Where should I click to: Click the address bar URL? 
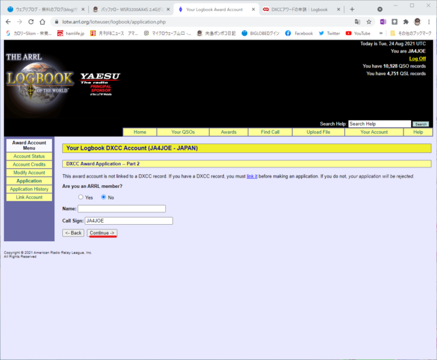(x=114, y=22)
